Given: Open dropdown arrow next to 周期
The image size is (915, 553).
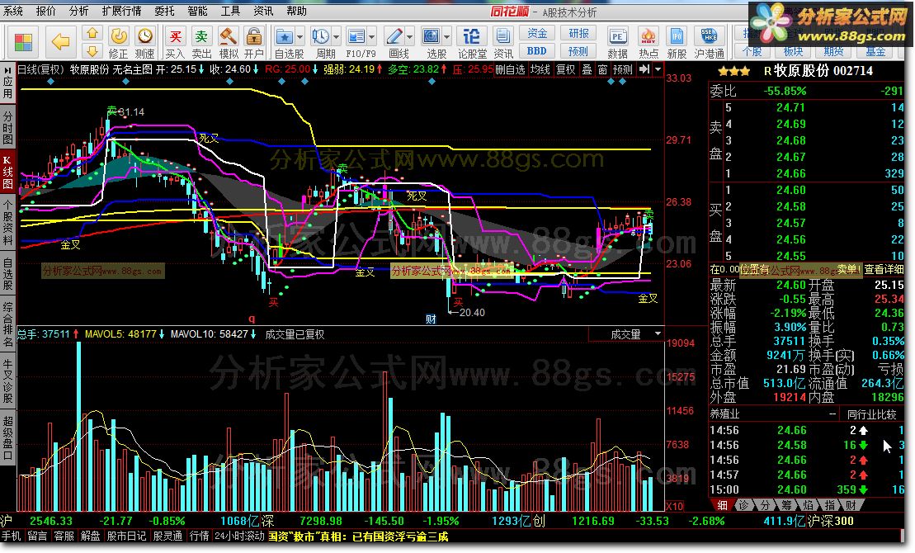Looking at the screenshot, I should [336, 37].
